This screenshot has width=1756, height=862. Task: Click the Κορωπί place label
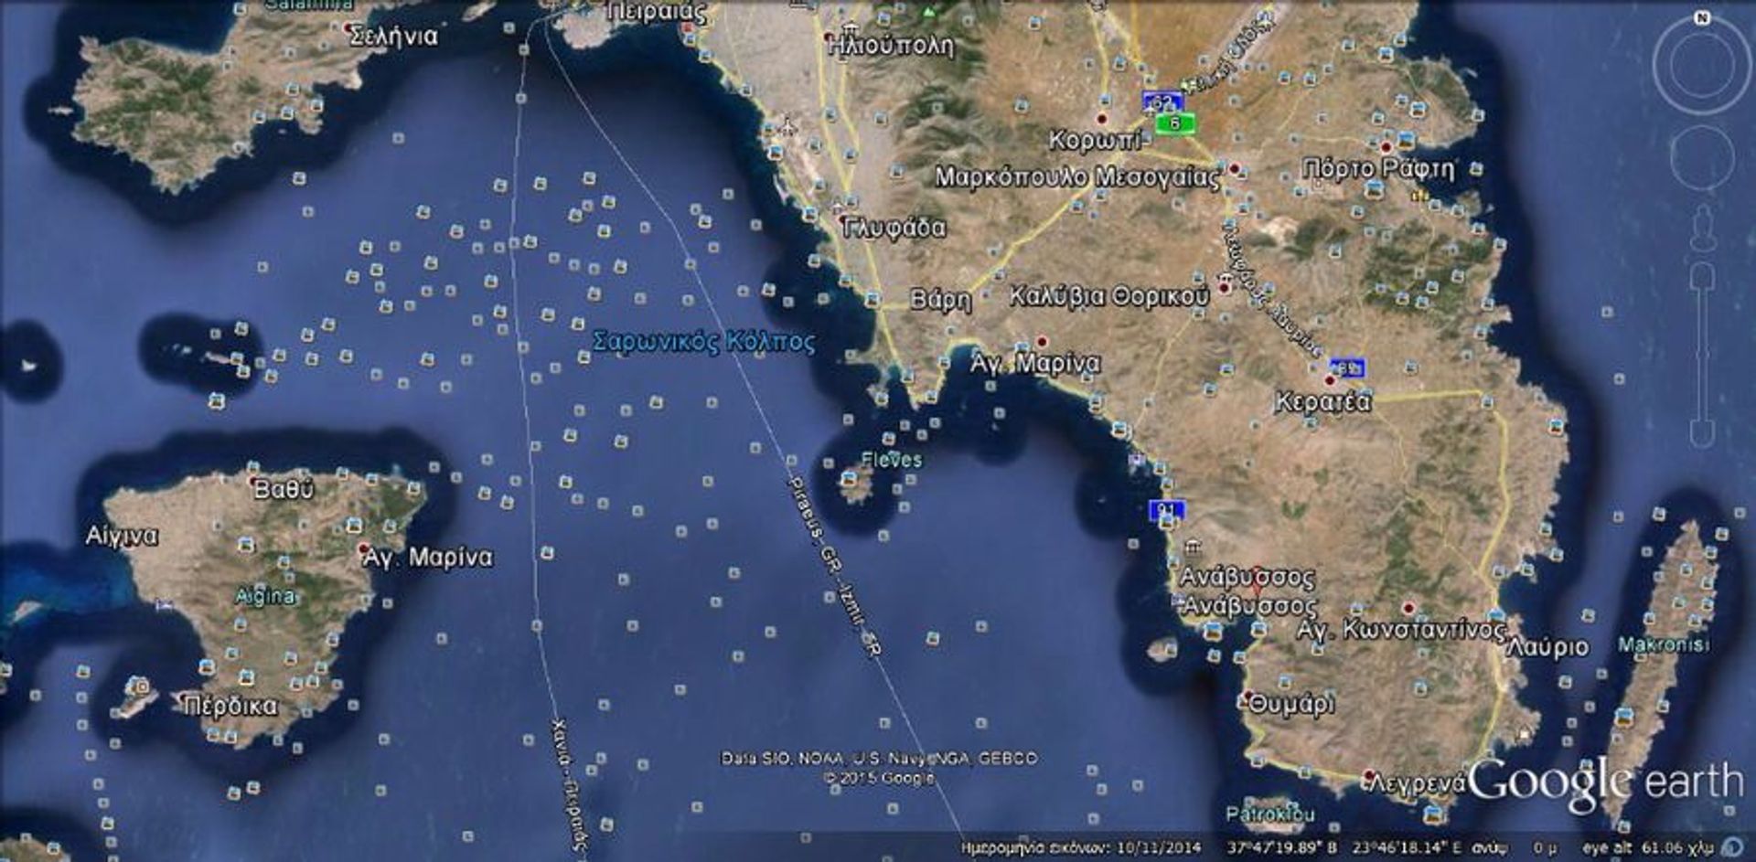[1097, 141]
